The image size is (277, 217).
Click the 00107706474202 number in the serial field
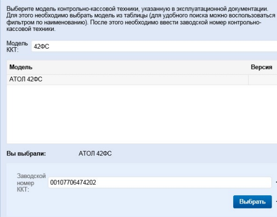[73, 182]
